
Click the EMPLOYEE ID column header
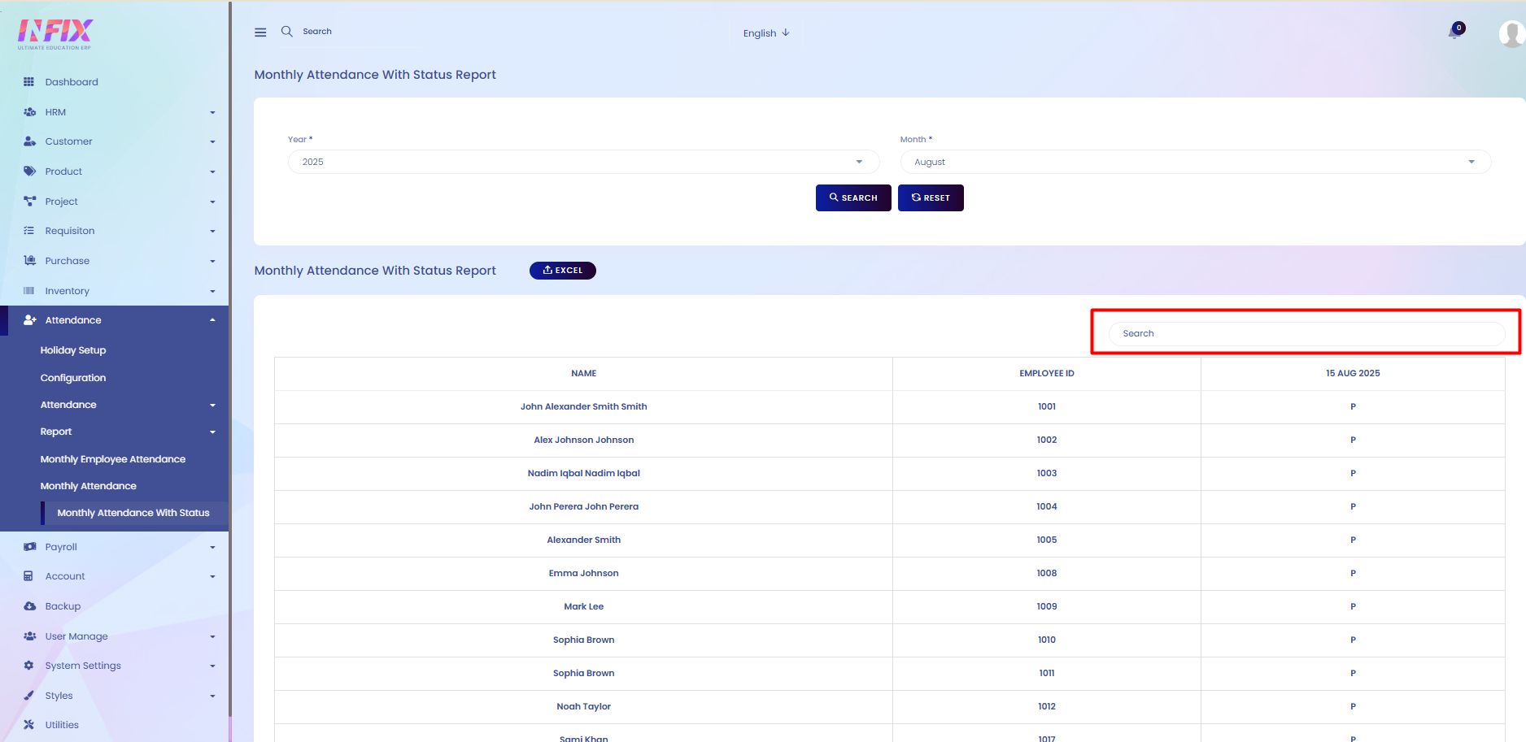click(x=1047, y=374)
